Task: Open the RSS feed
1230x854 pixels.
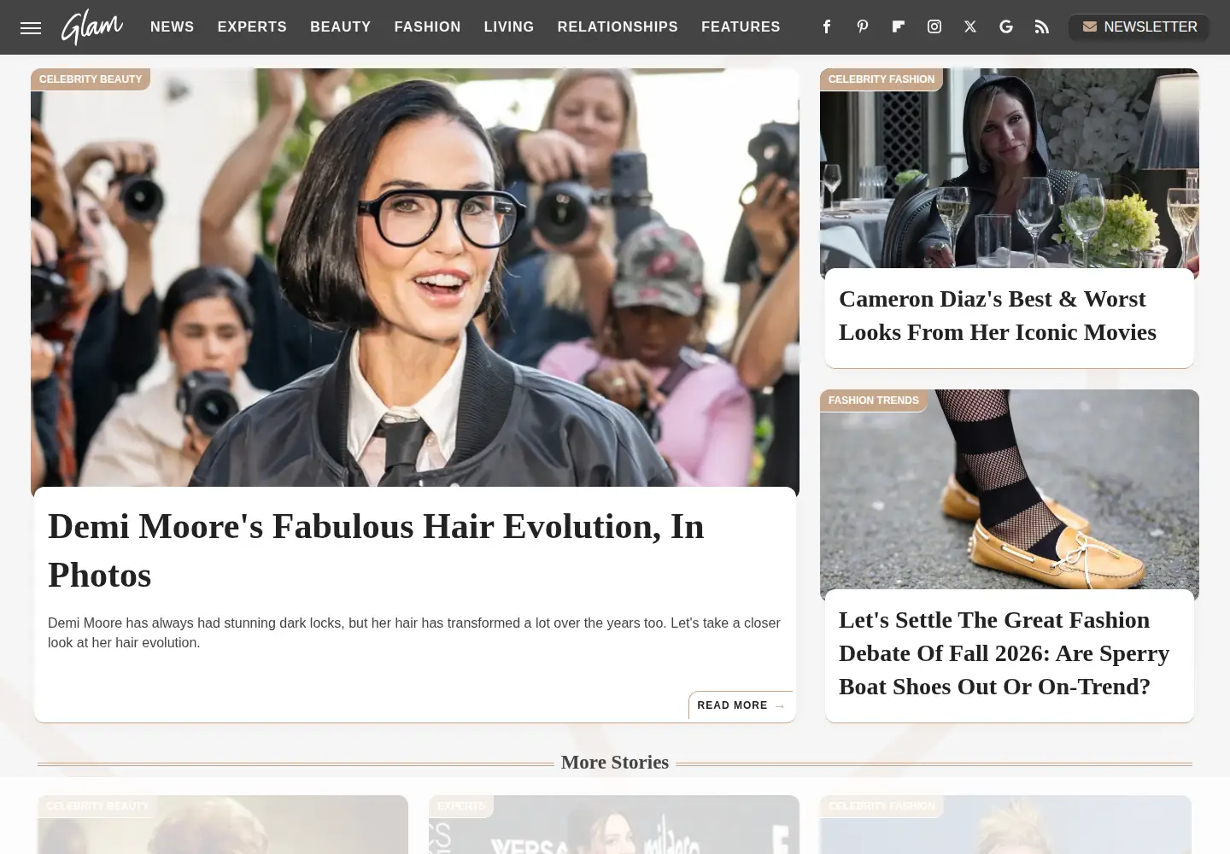Action: pos(1042,26)
